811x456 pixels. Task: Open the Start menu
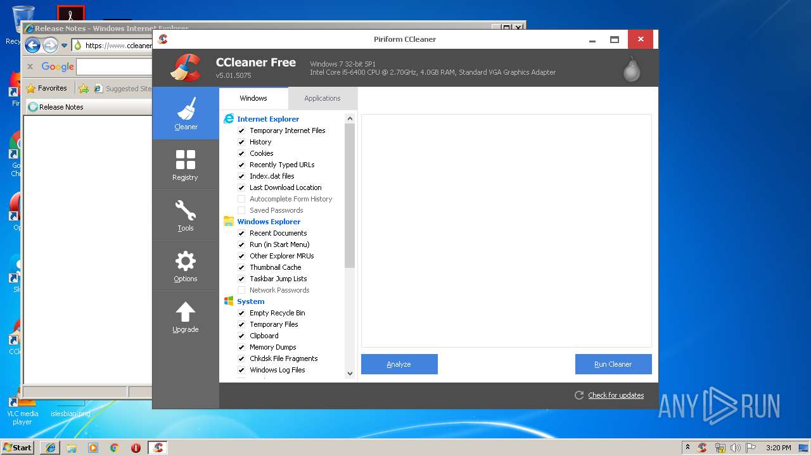click(x=18, y=448)
